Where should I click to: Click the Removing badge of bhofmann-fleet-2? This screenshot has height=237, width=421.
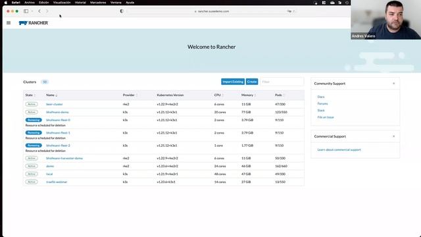pyautogui.click(x=34, y=145)
